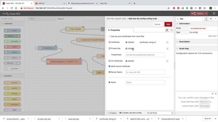
Task: Cancel the tls-config dialog
Action: pyautogui.click(x=157, y=24)
